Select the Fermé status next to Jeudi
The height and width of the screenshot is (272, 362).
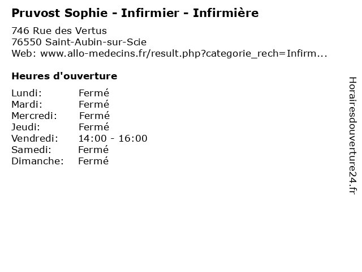94,127
